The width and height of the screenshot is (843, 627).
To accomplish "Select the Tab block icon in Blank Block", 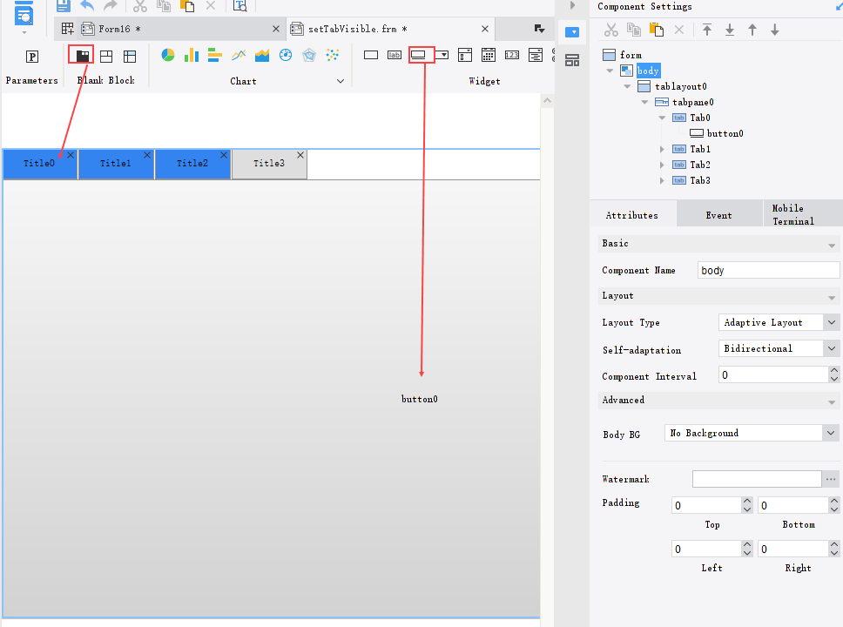I will pos(82,56).
